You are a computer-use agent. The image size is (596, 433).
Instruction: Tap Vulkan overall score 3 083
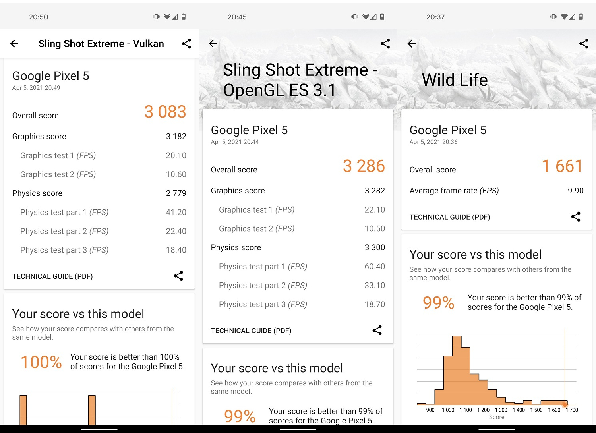pos(165,112)
